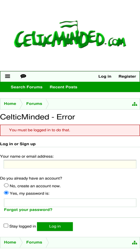Open the hamburger navigation menu
This screenshot has width=140, height=250.
click(x=7, y=76)
